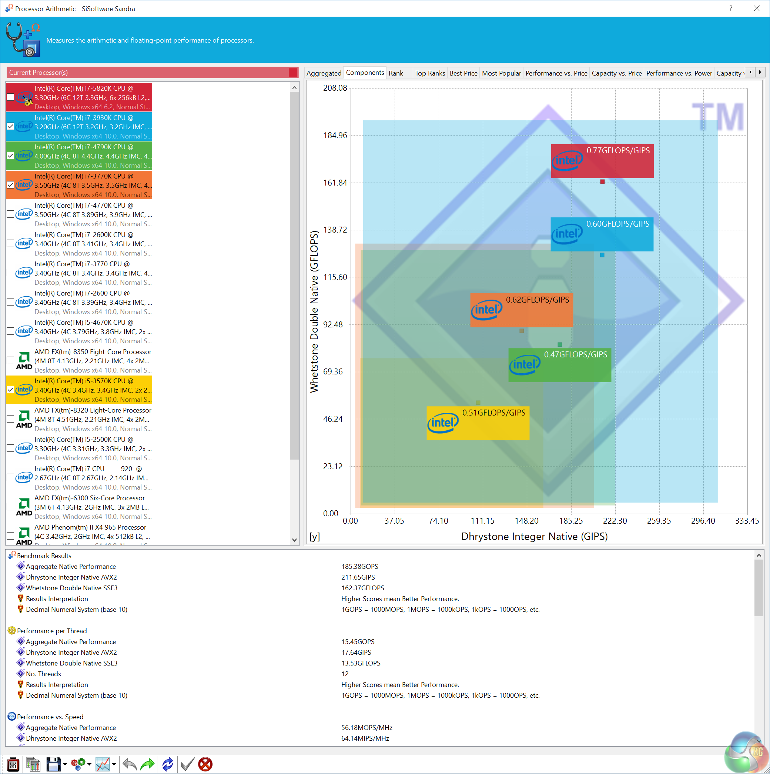Click the colored gears engine icon
Viewport: 770px width, 774px height.
pos(78,764)
